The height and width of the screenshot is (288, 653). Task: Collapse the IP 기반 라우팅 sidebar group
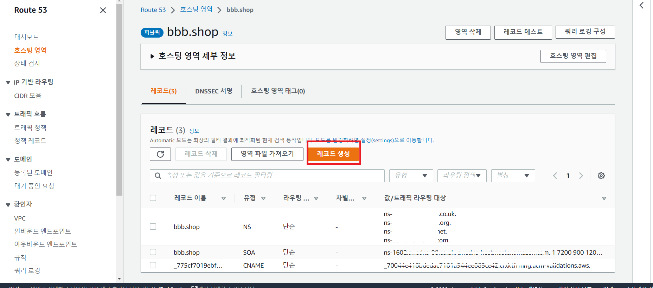pos(8,83)
